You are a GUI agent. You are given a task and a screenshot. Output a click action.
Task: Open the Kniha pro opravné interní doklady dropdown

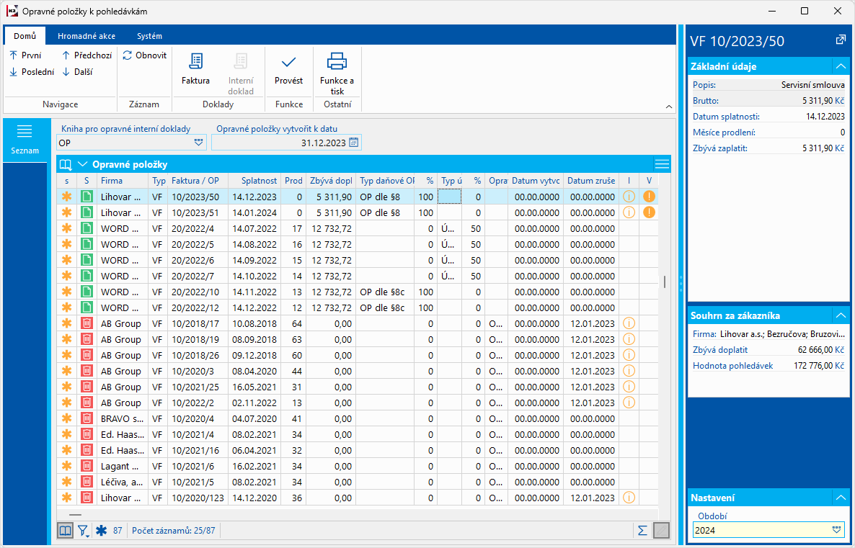pos(199,143)
